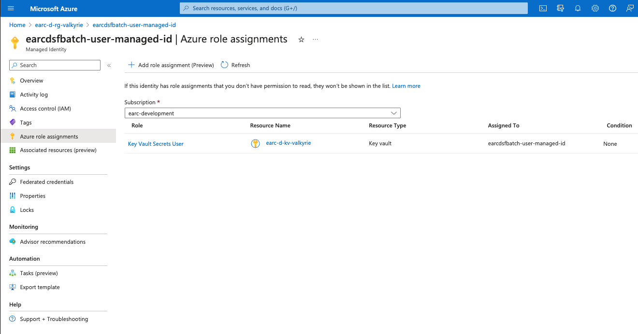Click the Locks padlock icon
638x334 pixels.
(13, 210)
